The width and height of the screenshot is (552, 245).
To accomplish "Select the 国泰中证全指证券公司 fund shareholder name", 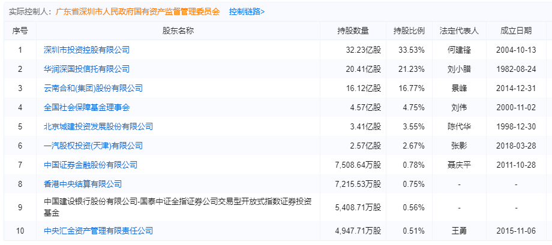I will 177,207.
